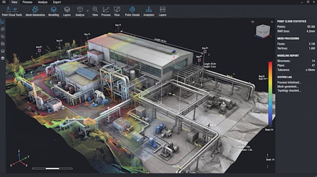Open the 'Mesh generated...' log entry
Viewport: 317px width, 177px height.
[x=288, y=87]
